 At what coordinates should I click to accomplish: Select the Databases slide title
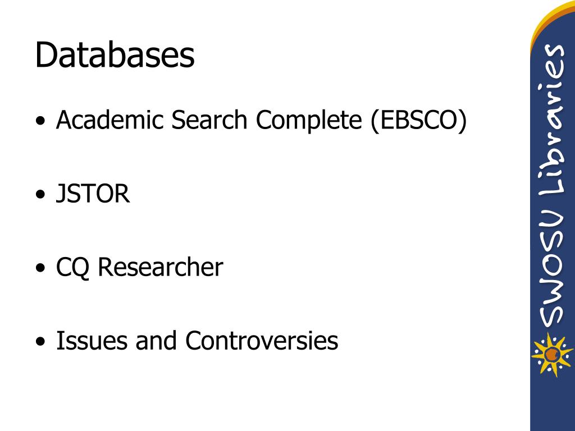(x=115, y=54)
